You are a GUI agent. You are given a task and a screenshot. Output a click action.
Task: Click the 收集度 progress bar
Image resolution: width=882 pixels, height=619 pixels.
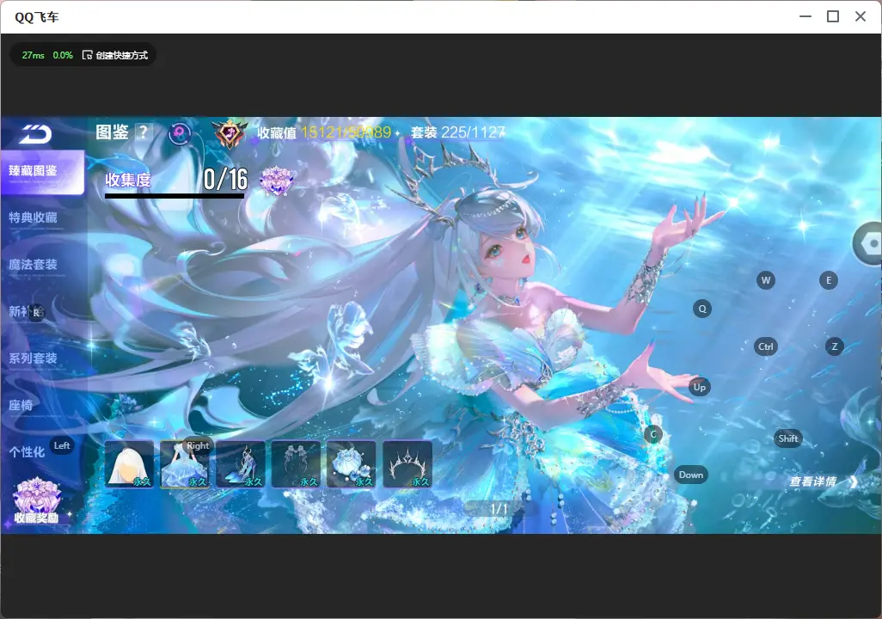[x=175, y=196]
